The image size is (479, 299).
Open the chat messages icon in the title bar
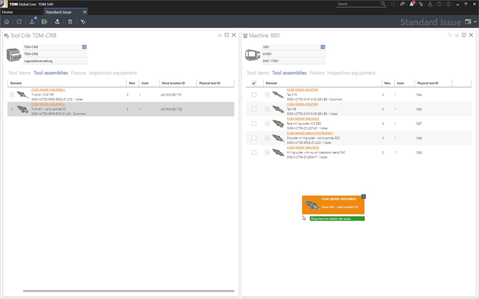(402, 4)
